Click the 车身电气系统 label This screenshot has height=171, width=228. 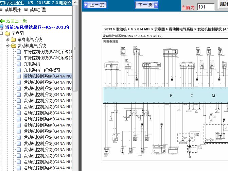point(30,39)
